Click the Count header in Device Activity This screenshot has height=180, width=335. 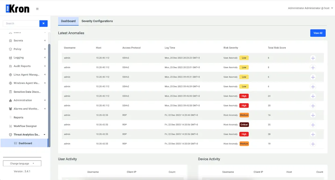(x=320, y=172)
